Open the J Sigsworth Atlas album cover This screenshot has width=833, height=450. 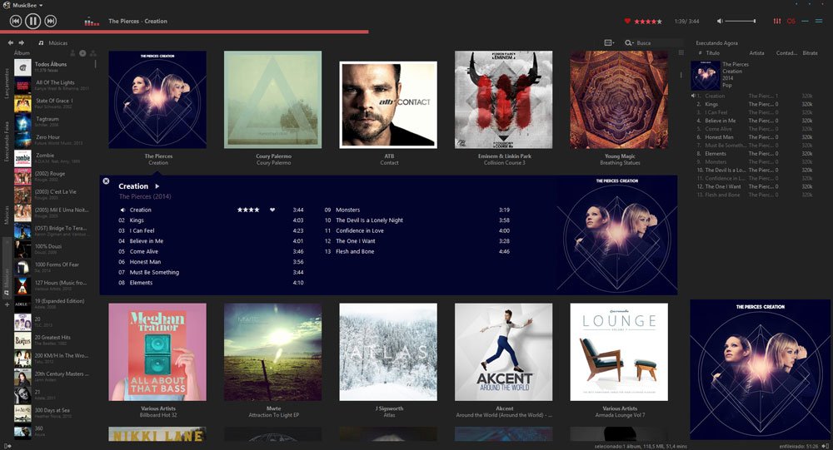(x=388, y=352)
